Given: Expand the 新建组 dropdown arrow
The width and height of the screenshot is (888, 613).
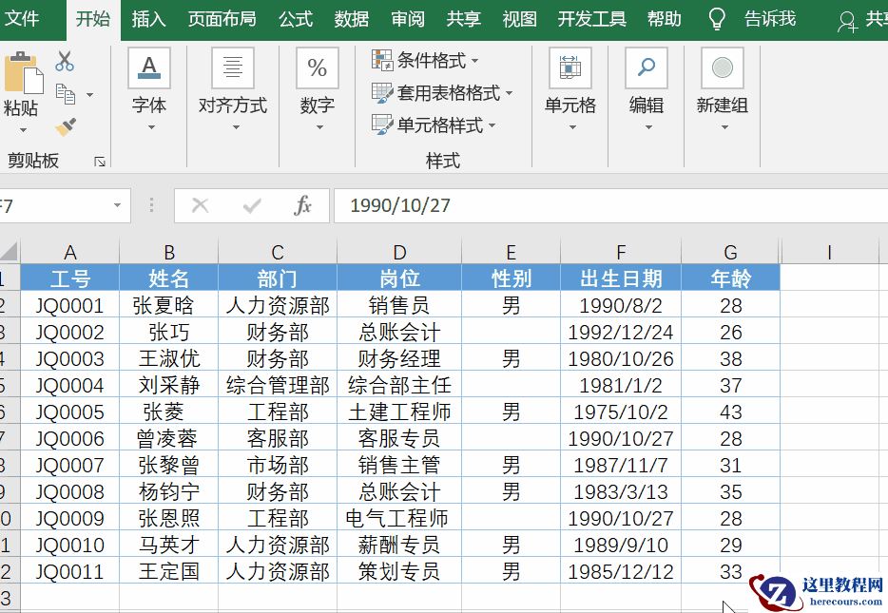Looking at the screenshot, I should pos(724,127).
